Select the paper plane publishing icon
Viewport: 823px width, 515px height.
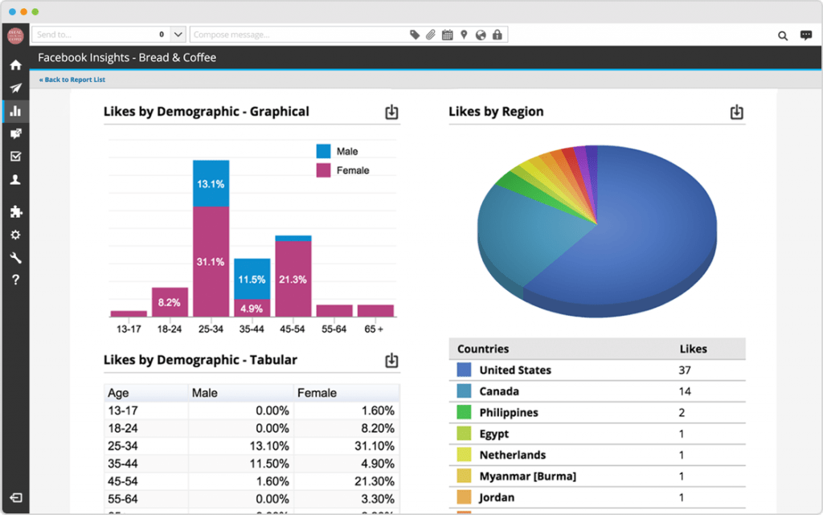tap(14, 88)
